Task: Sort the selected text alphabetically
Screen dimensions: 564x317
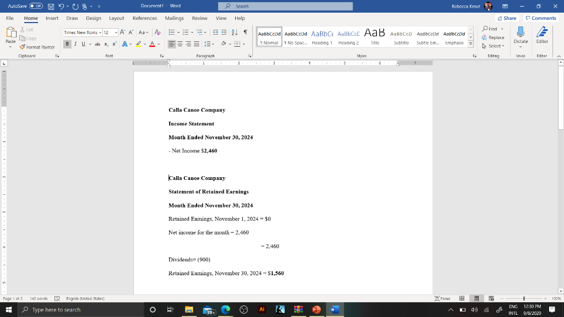Action: (235, 32)
